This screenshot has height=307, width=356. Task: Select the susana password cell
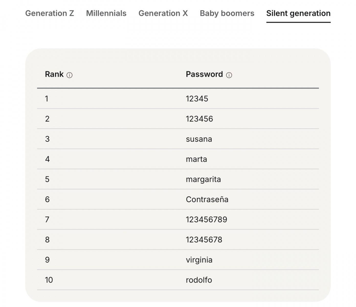click(x=199, y=139)
